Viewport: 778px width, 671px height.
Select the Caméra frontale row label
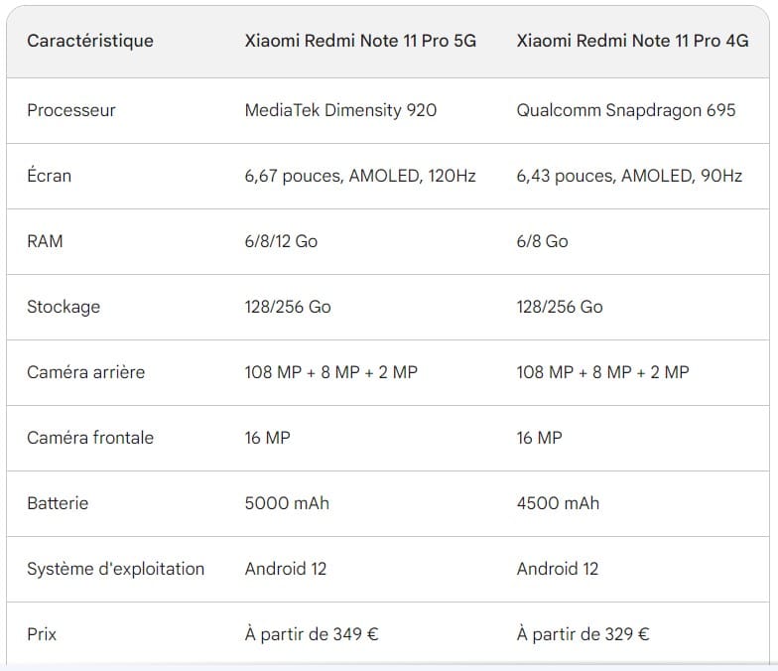click(90, 438)
